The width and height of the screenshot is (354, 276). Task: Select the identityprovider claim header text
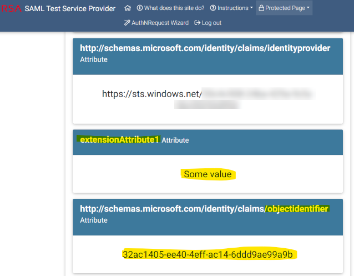point(205,48)
